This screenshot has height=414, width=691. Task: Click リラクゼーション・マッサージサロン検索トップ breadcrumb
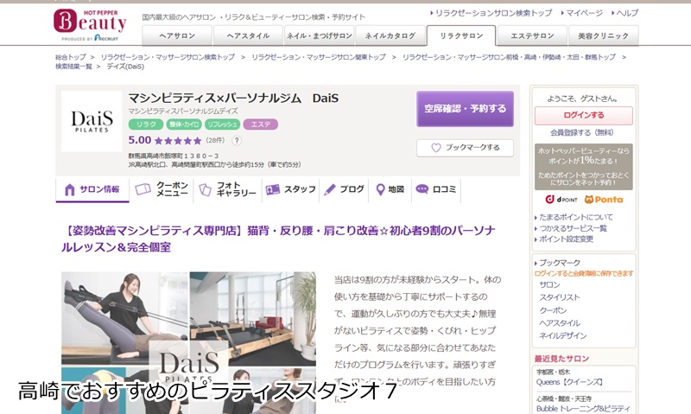point(168,57)
